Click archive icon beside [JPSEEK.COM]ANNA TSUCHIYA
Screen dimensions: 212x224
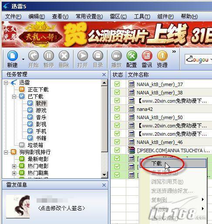pyautogui.click(x=131, y=150)
